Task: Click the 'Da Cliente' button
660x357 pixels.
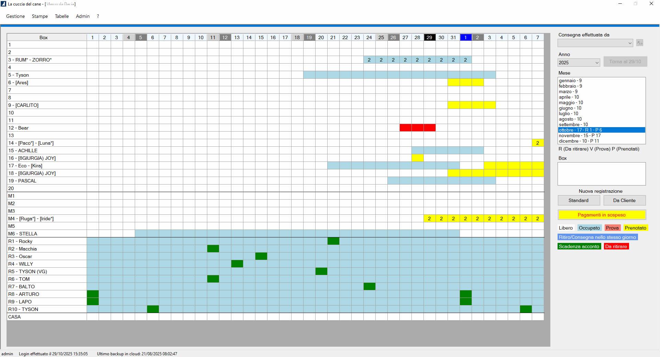Action: (624, 200)
